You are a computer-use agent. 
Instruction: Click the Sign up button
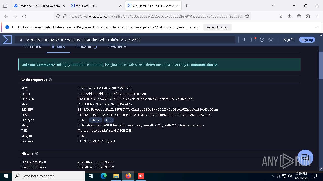[307, 40]
